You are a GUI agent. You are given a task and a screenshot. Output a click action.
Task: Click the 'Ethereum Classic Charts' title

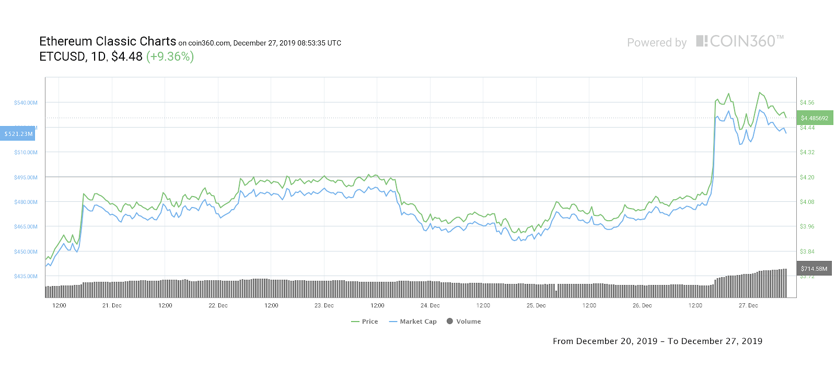click(x=108, y=41)
